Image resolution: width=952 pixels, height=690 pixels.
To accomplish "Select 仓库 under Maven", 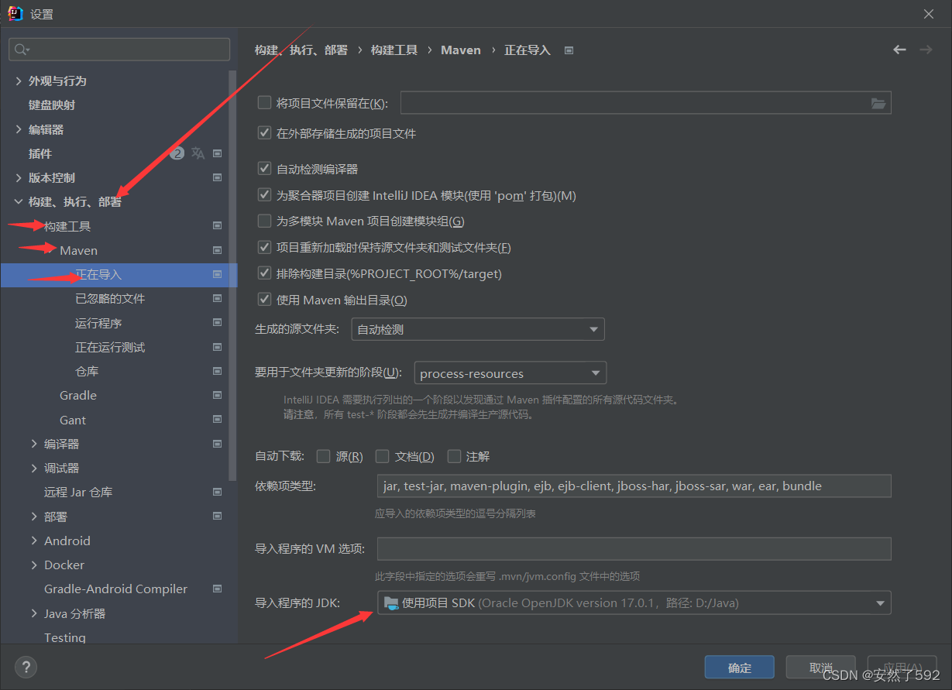I will pos(87,371).
